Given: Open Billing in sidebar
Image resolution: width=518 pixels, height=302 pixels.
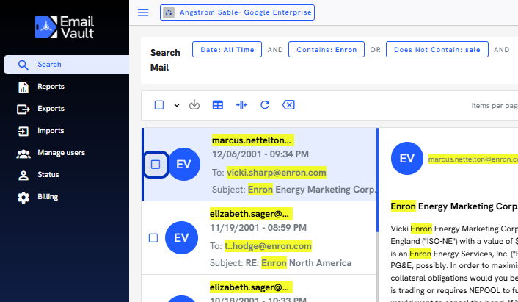Looking at the screenshot, I should 48,197.
